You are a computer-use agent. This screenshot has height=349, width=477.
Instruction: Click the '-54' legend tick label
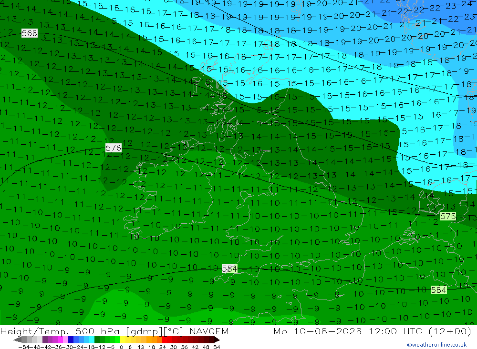[24, 347]
